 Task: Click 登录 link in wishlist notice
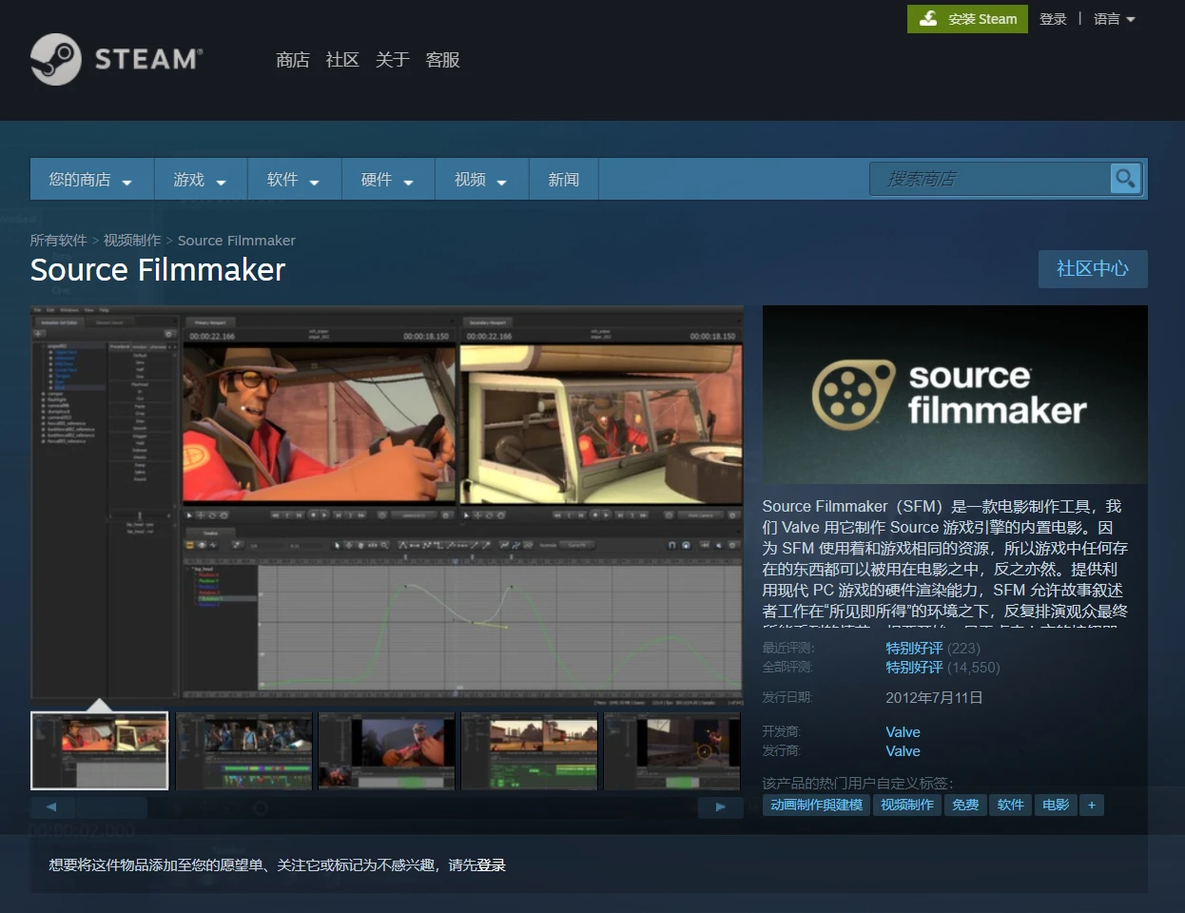click(491, 865)
